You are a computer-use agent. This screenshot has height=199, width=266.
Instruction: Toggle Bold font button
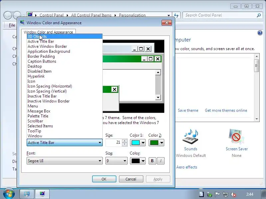[152, 161]
